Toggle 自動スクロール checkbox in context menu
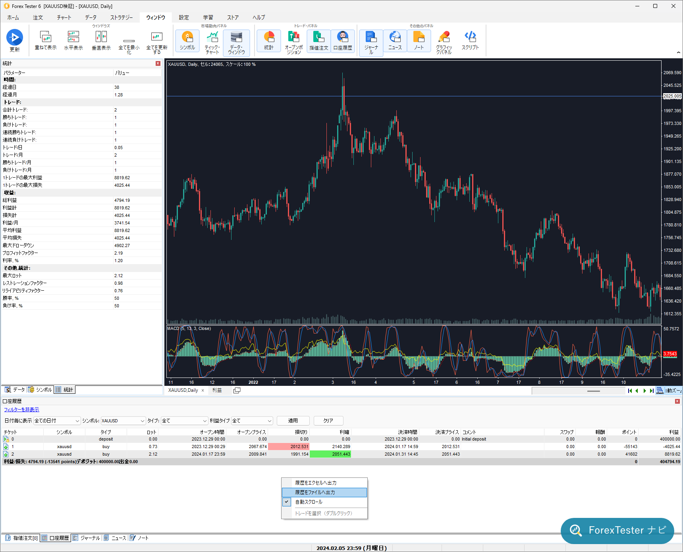 click(287, 502)
